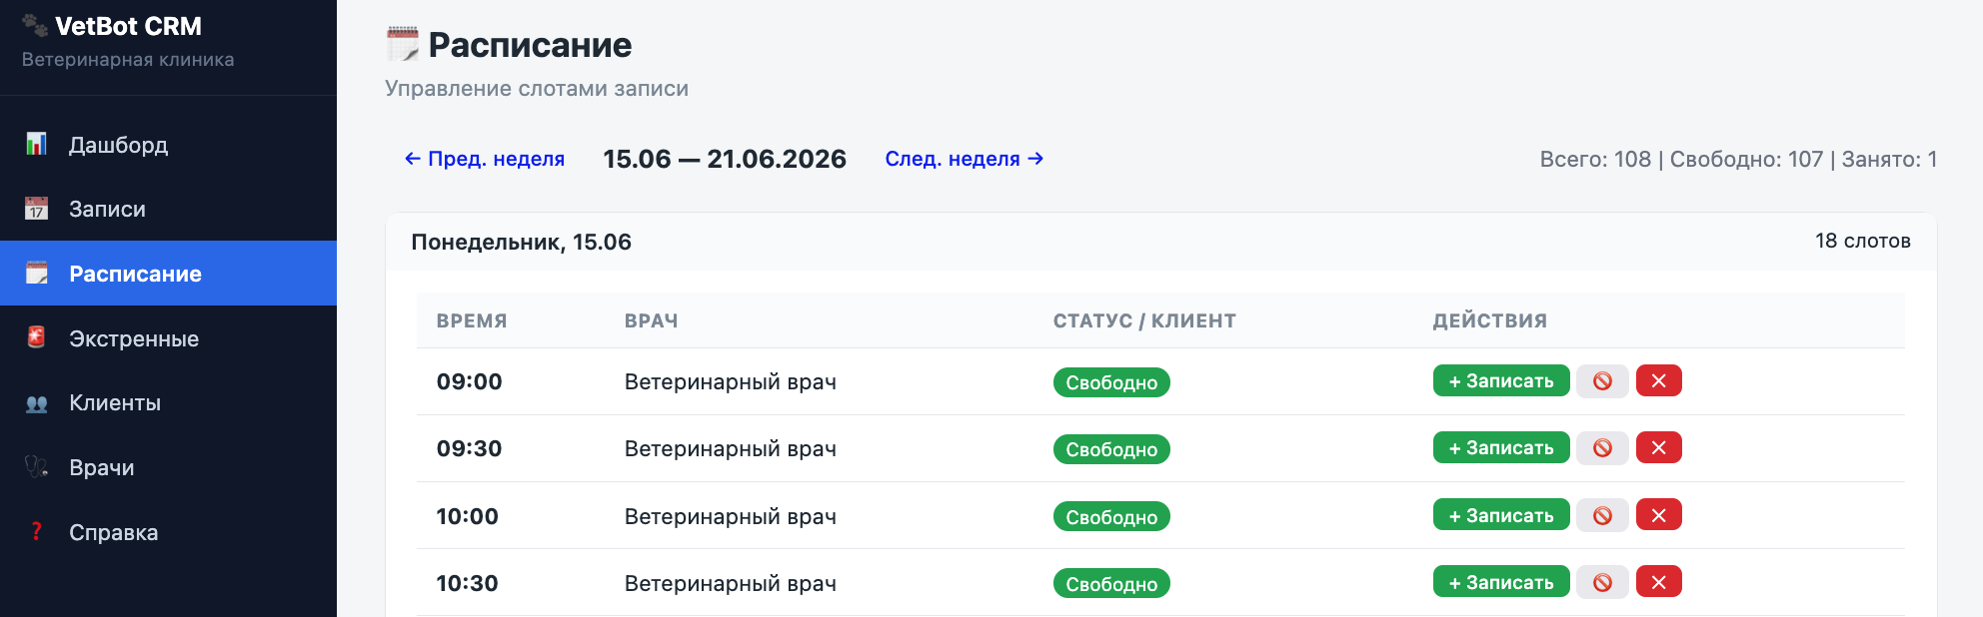
Task: Click the 09:30 time cell
Action: click(x=469, y=448)
